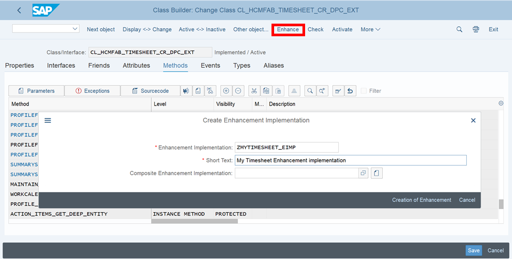Open value help for Composite Enhancement field
This screenshot has width=512, height=259.
pos(363,173)
